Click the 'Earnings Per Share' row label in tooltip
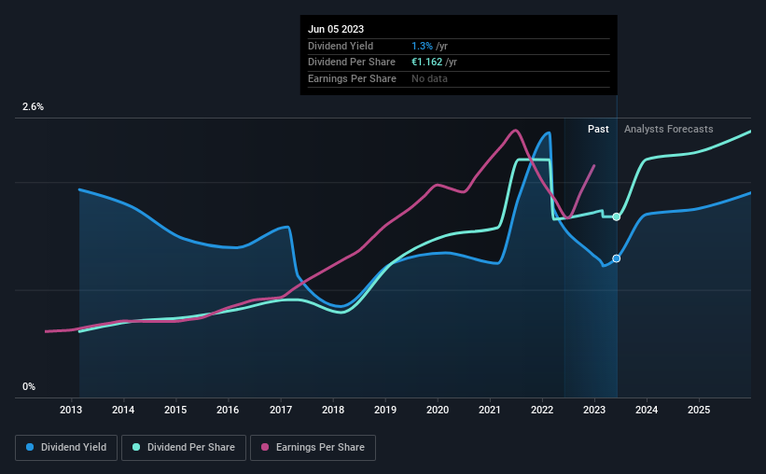 pyautogui.click(x=353, y=78)
